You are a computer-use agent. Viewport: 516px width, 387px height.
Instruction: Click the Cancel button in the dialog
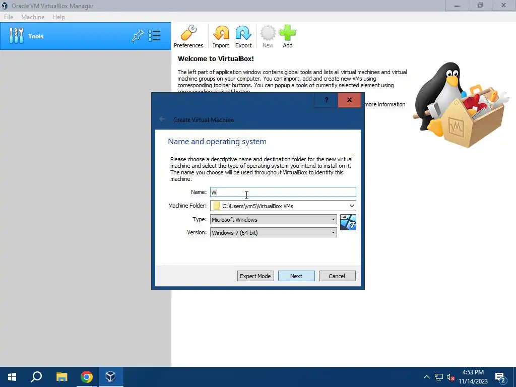(337, 276)
